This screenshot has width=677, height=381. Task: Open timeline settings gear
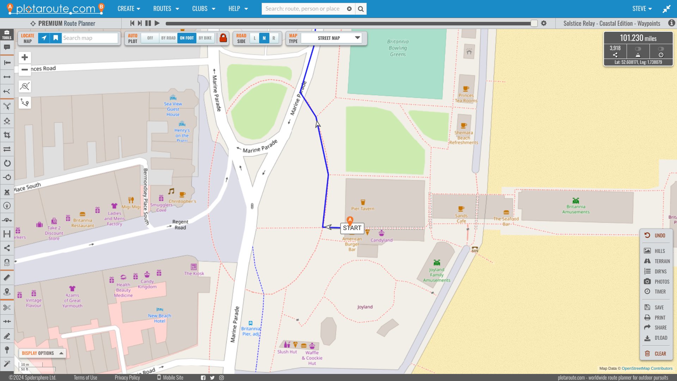[x=544, y=23]
